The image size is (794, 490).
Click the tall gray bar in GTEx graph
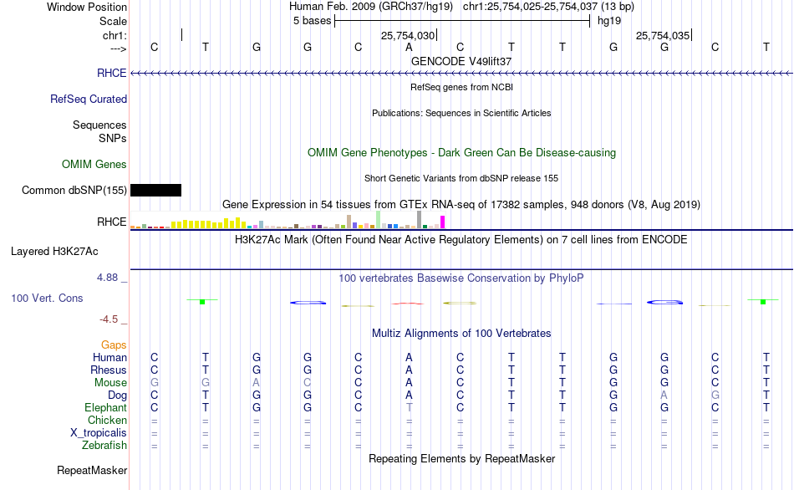tap(420, 219)
